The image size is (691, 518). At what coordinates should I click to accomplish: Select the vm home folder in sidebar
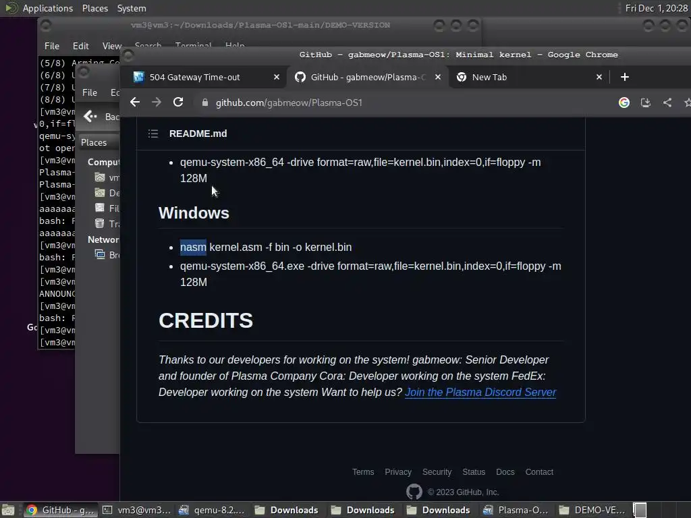click(107, 177)
